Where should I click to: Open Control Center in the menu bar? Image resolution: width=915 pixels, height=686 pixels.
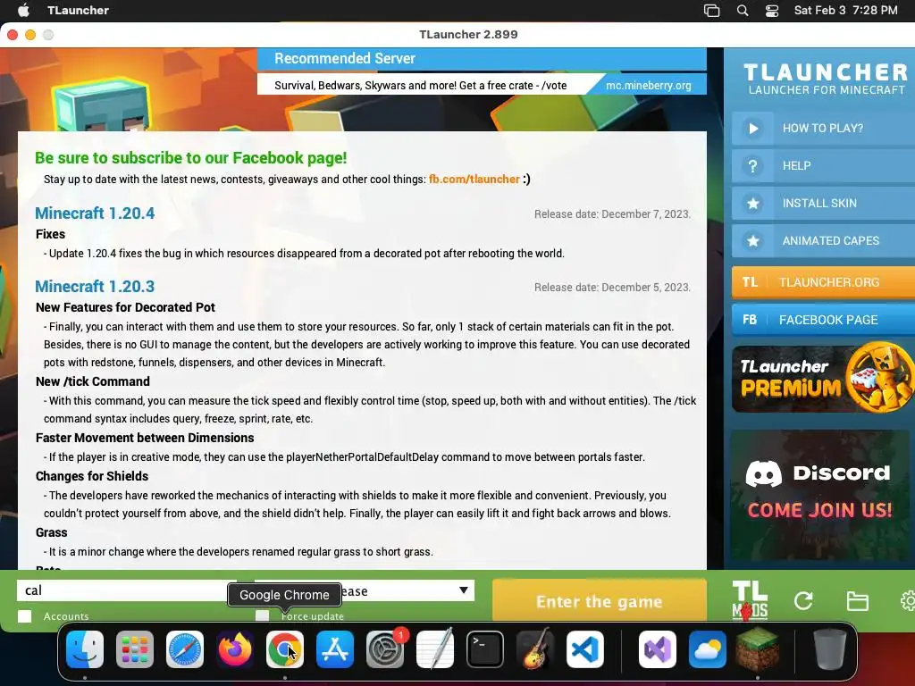coord(772,11)
